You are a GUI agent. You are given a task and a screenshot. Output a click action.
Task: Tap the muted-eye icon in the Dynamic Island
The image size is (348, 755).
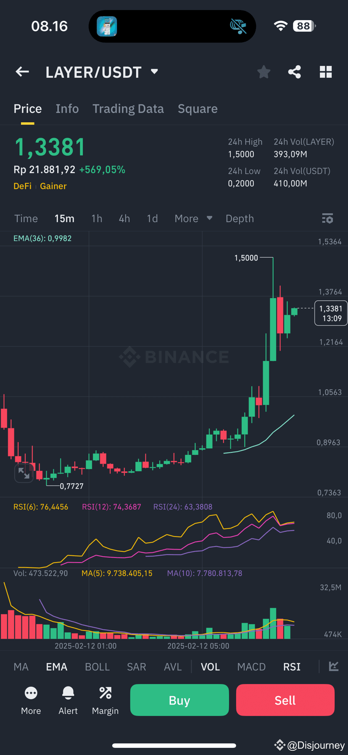(x=238, y=26)
